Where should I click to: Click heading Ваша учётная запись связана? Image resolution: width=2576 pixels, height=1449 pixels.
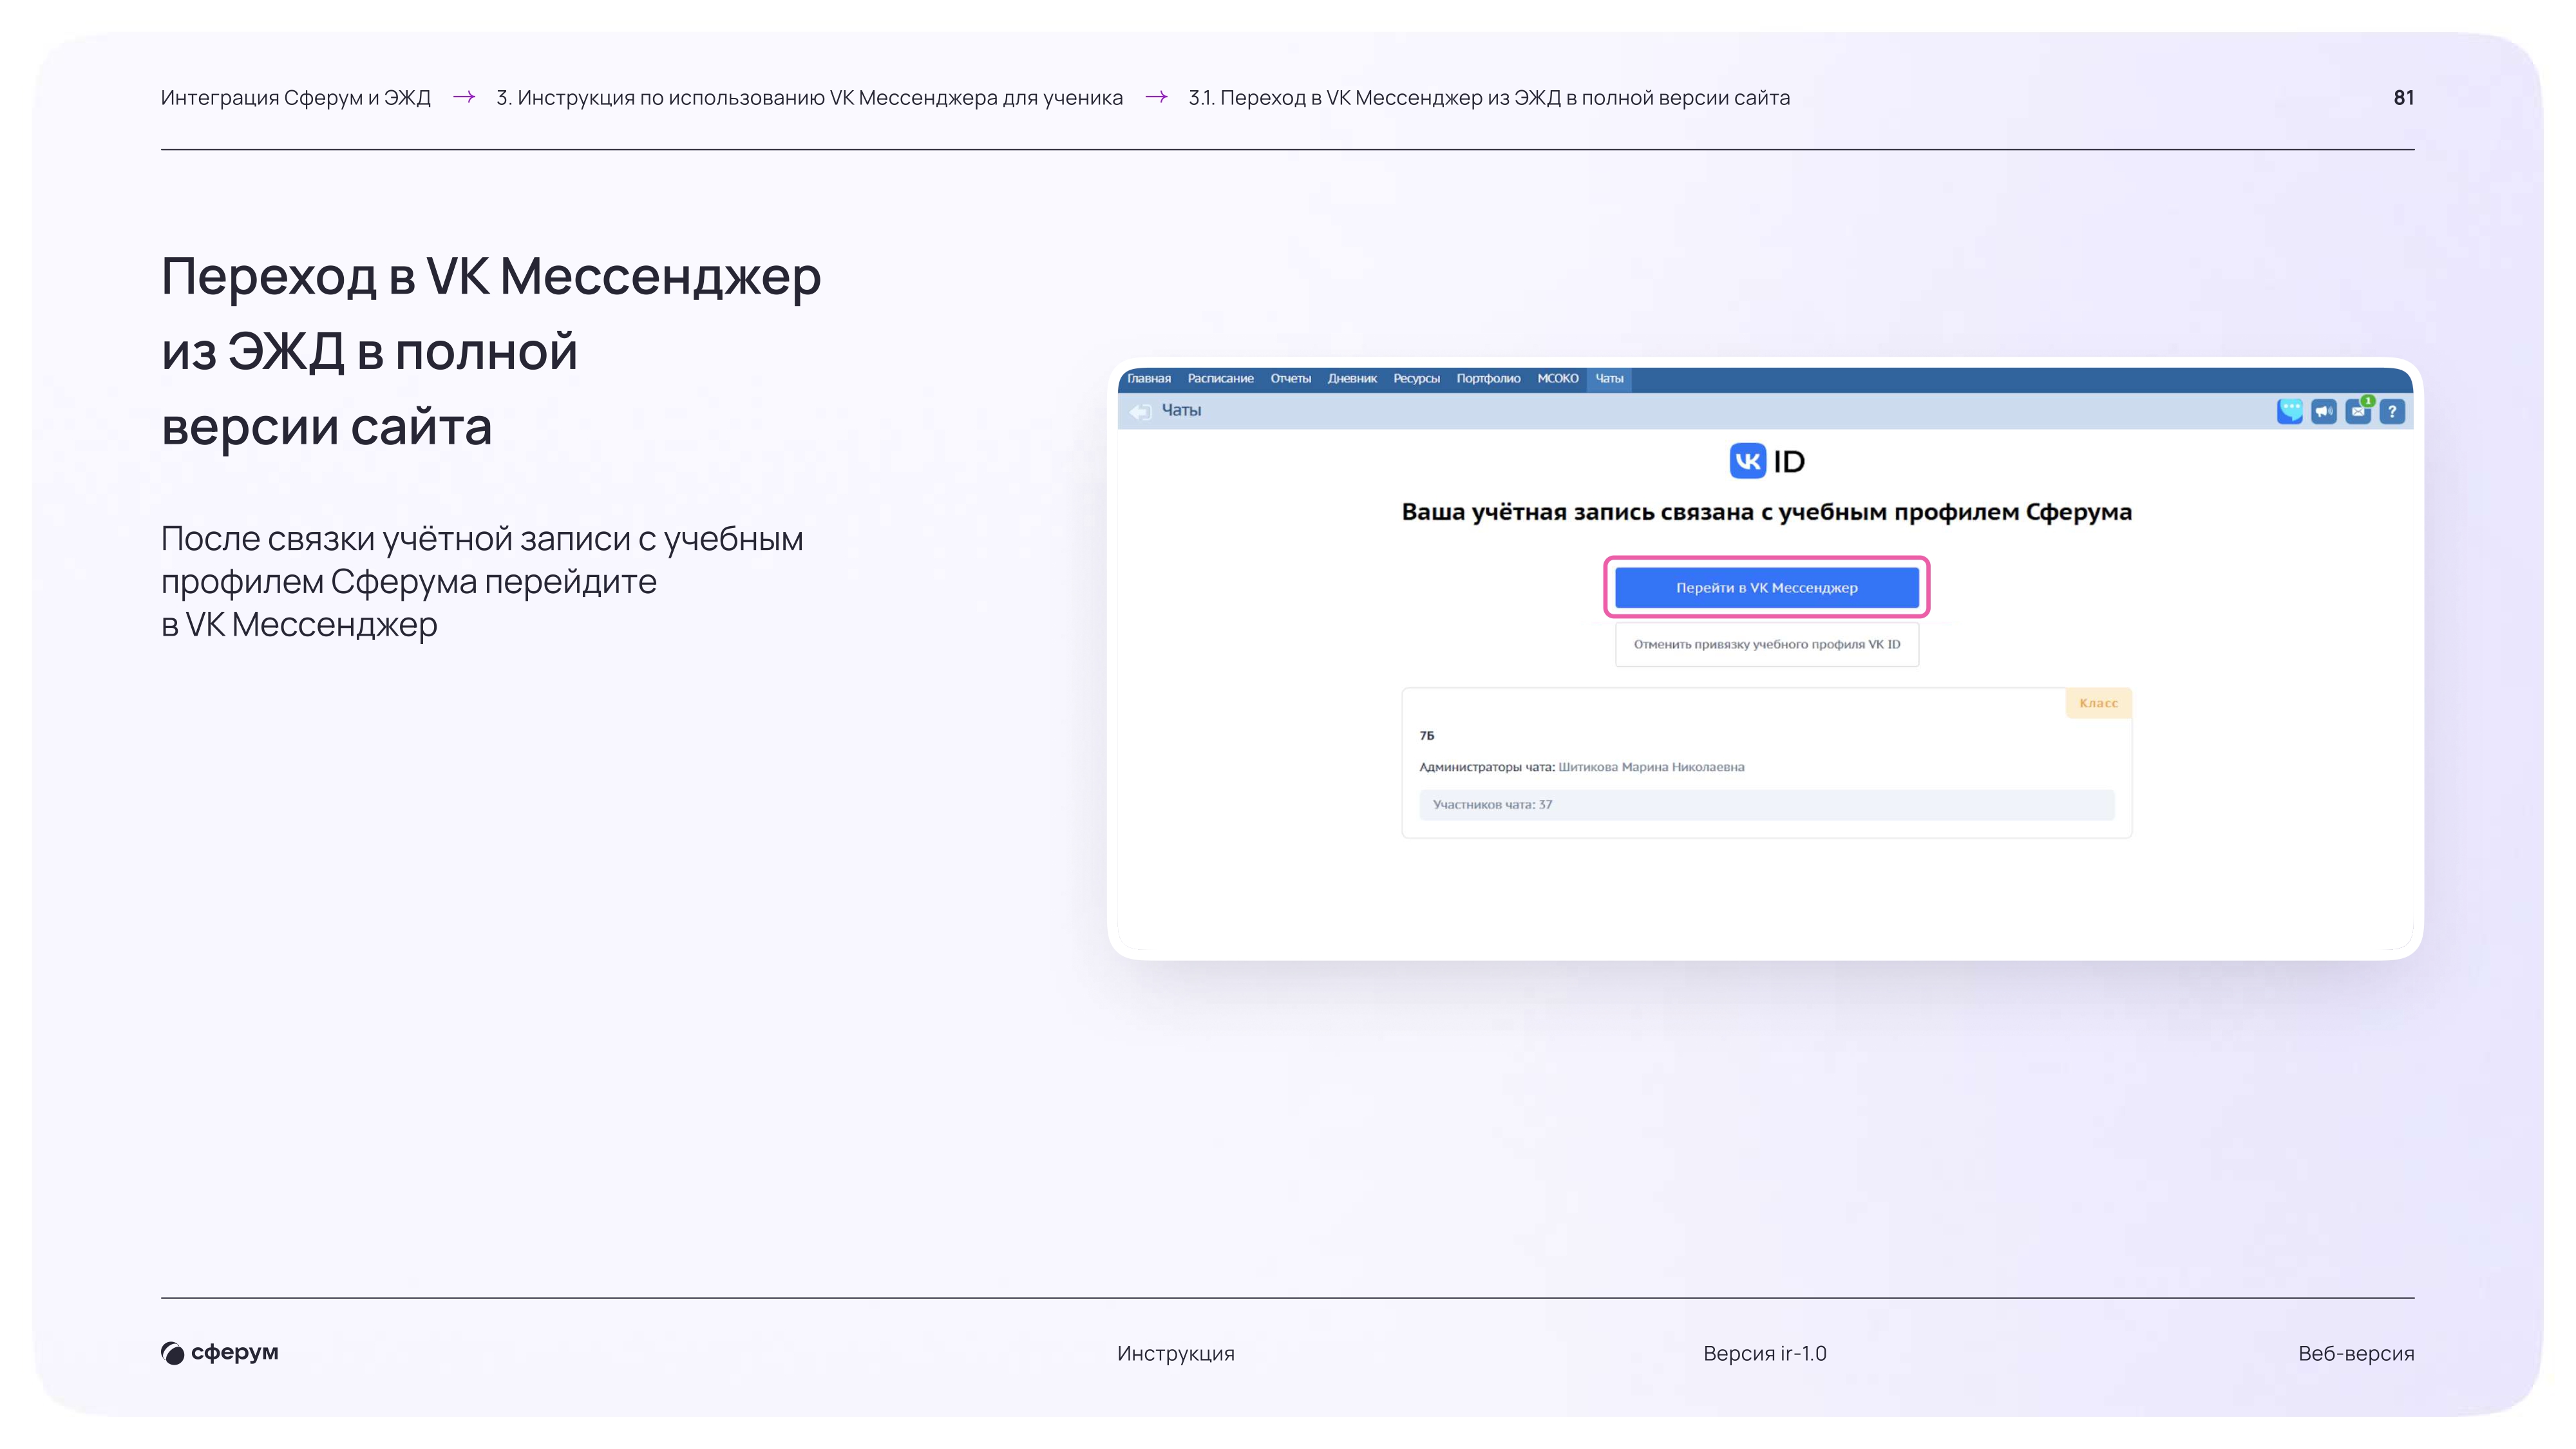click(1766, 512)
